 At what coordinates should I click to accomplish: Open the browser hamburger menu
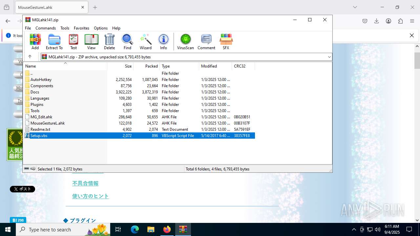(x=412, y=21)
